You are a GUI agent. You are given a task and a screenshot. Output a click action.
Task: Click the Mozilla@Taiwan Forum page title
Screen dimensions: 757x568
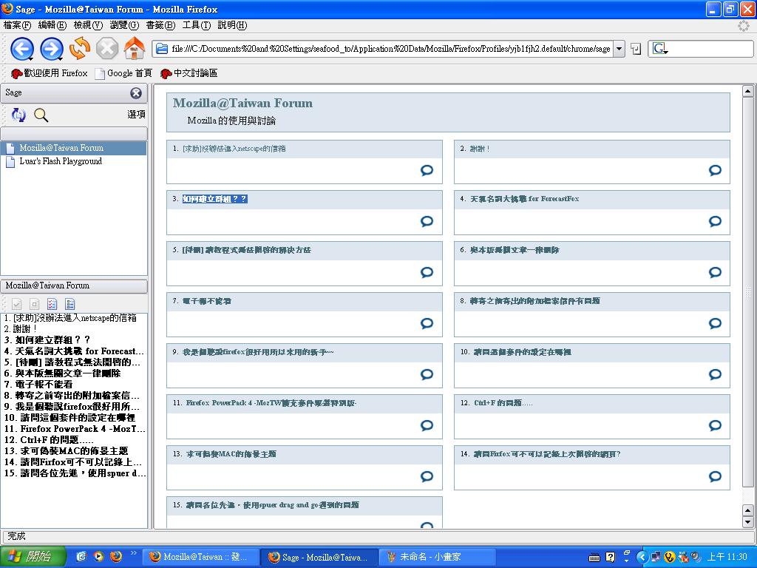click(x=242, y=103)
